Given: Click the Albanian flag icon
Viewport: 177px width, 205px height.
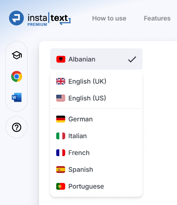Looking at the screenshot, I should click(x=61, y=59).
